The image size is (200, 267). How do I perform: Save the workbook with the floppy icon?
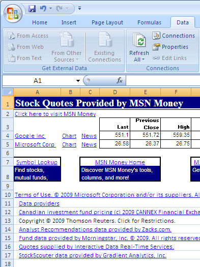coord(32,8)
